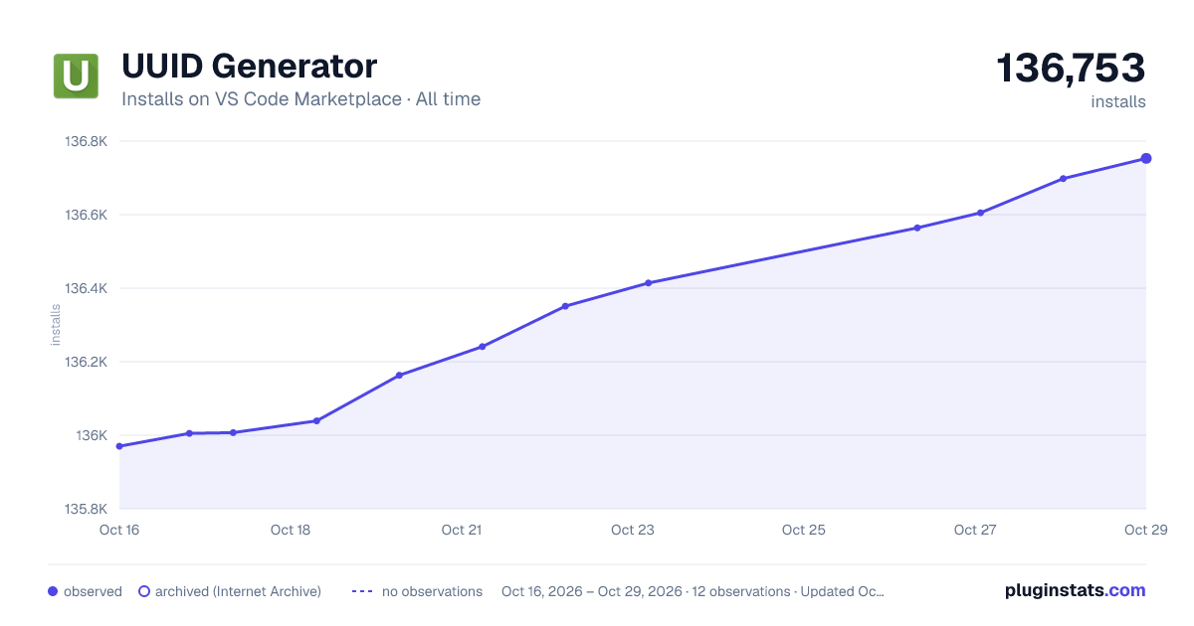Click the hollow archived legend circle

pyautogui.click(x=144, y=591)
